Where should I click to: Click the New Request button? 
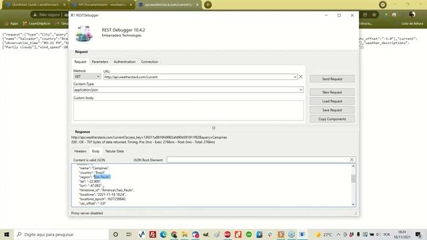tap(332, 92)
